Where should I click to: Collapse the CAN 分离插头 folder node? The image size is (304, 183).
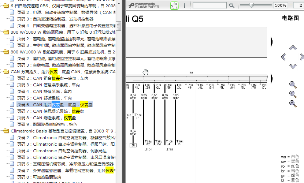pyautogui.click(x=1, y=71)
